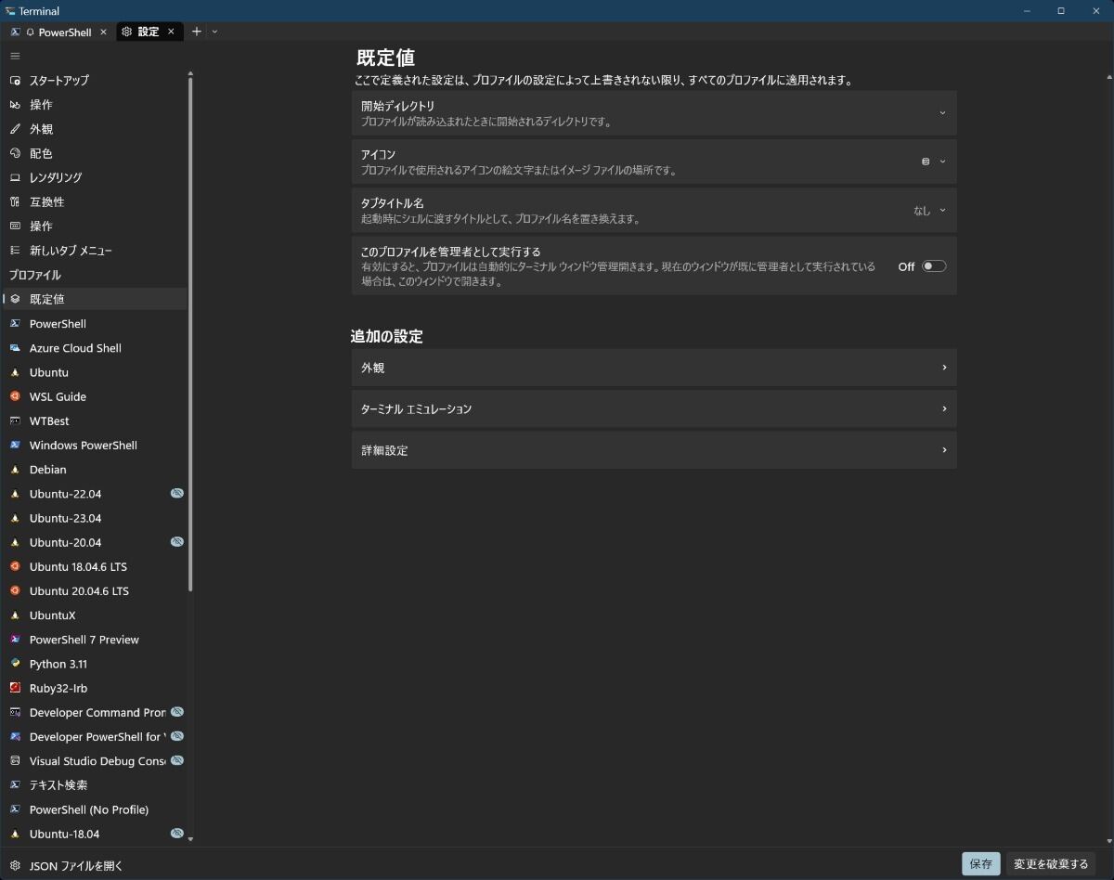Viewport: 1114px width, 880px height.
Task: Click the brush icon for sidebar 外観
Action: [x=15, y=129]
